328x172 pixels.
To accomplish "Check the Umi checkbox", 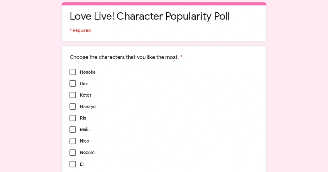I will 72,83.
